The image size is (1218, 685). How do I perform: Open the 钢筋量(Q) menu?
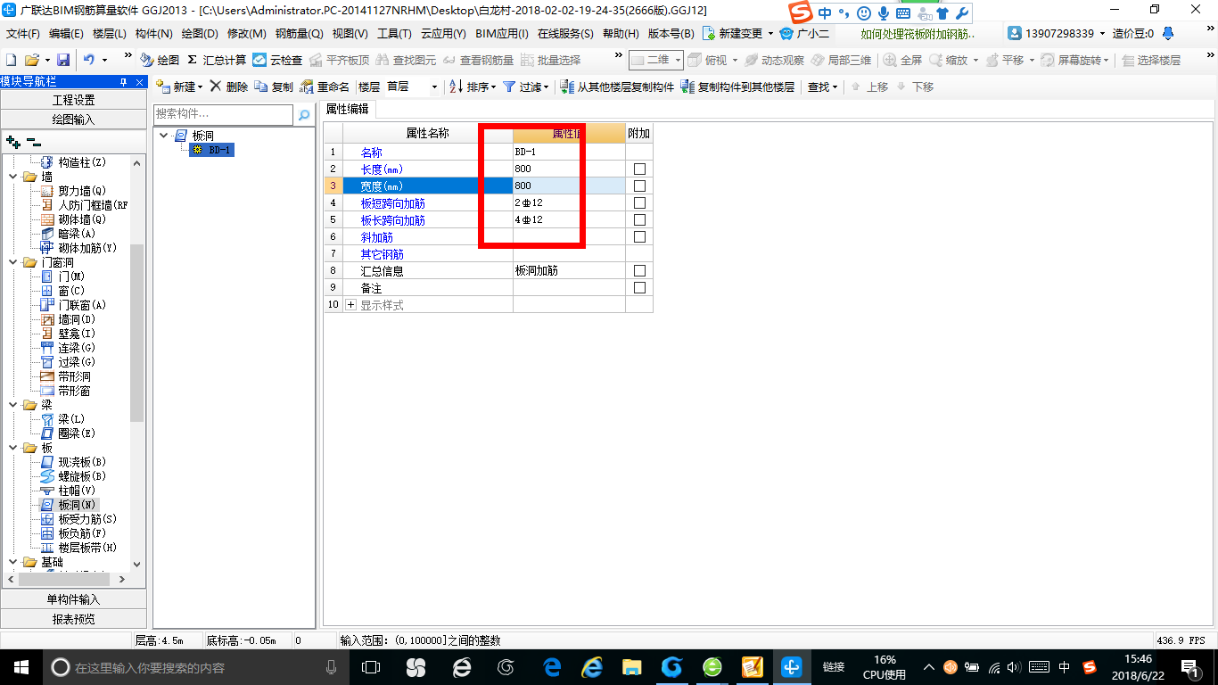click(299, 33)
